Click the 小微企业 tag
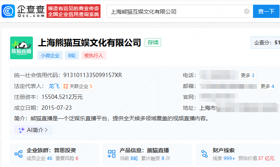 coord(50,56)
